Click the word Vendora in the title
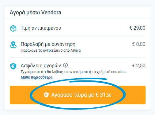The height and width of the screenshot is (115, 155). pos(51,13)
